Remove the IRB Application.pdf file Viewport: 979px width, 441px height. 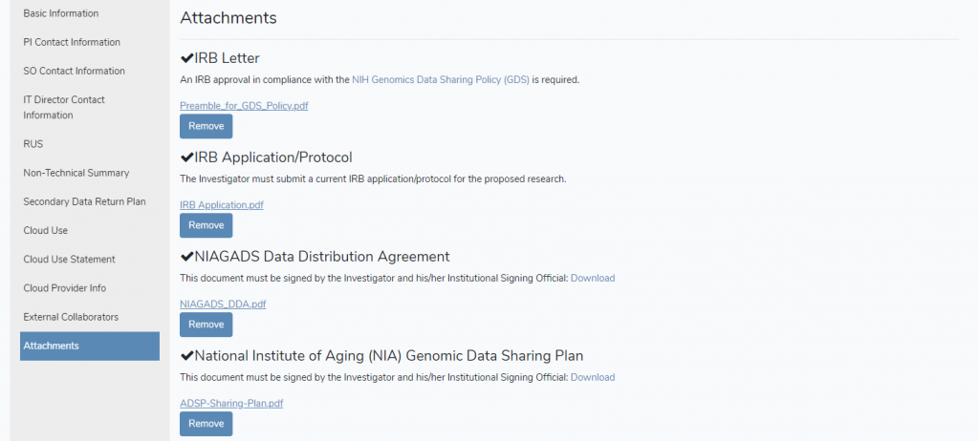coord(206,225)
